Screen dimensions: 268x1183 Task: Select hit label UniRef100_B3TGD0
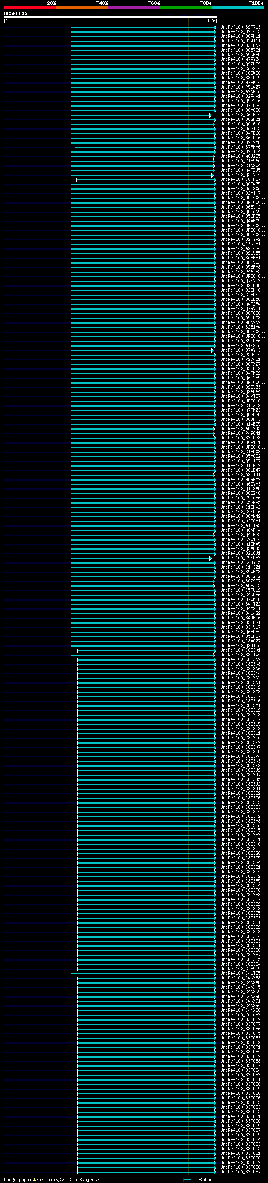pyautogui.click(x=240, y=1120)
